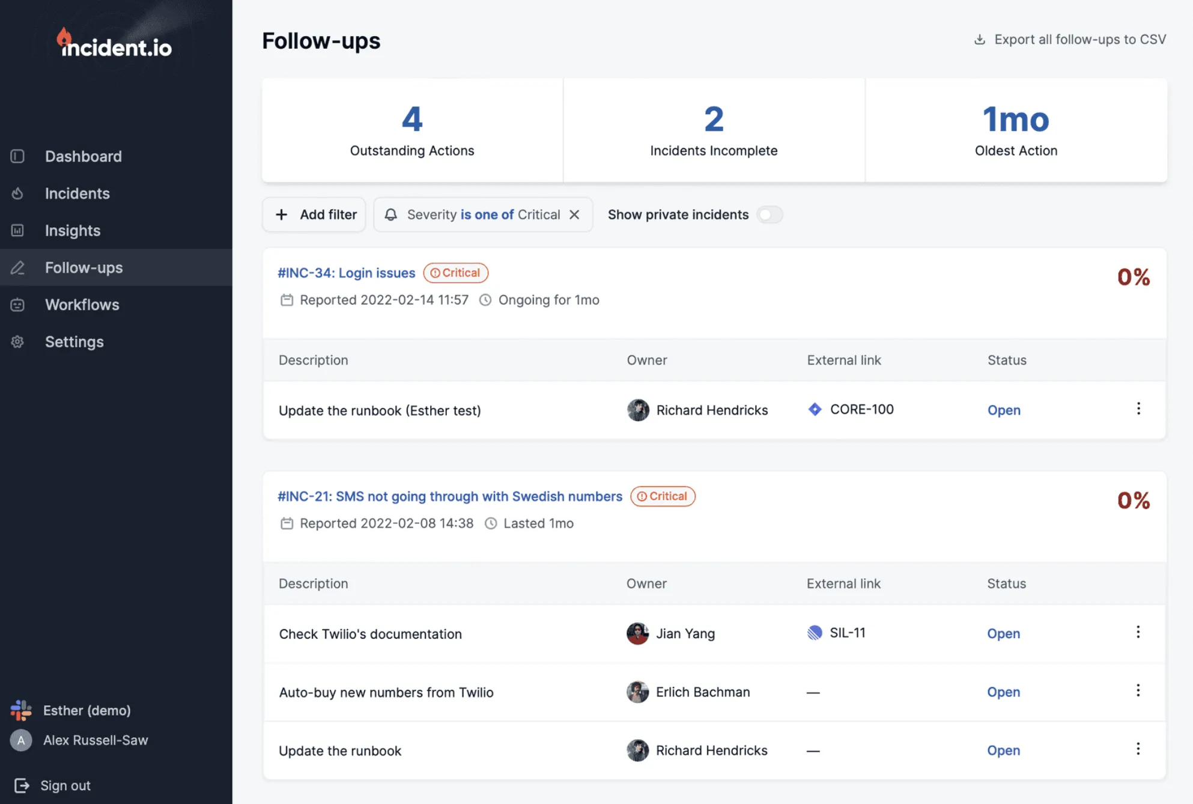1193x804 pixels.
Task: Click the Insights chart icon
Action: click(17, 231)
